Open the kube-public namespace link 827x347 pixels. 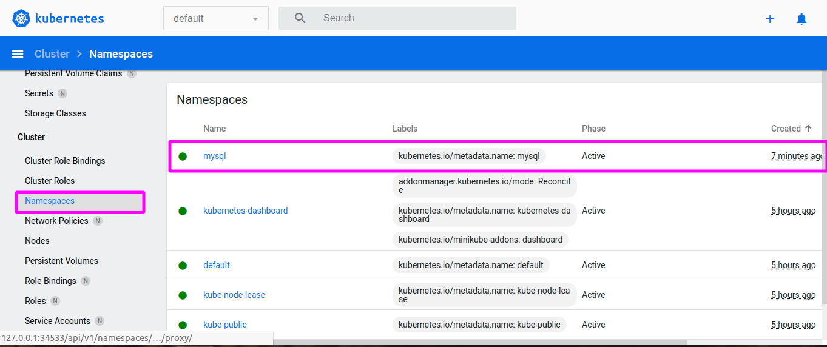[x=224, y=325]
